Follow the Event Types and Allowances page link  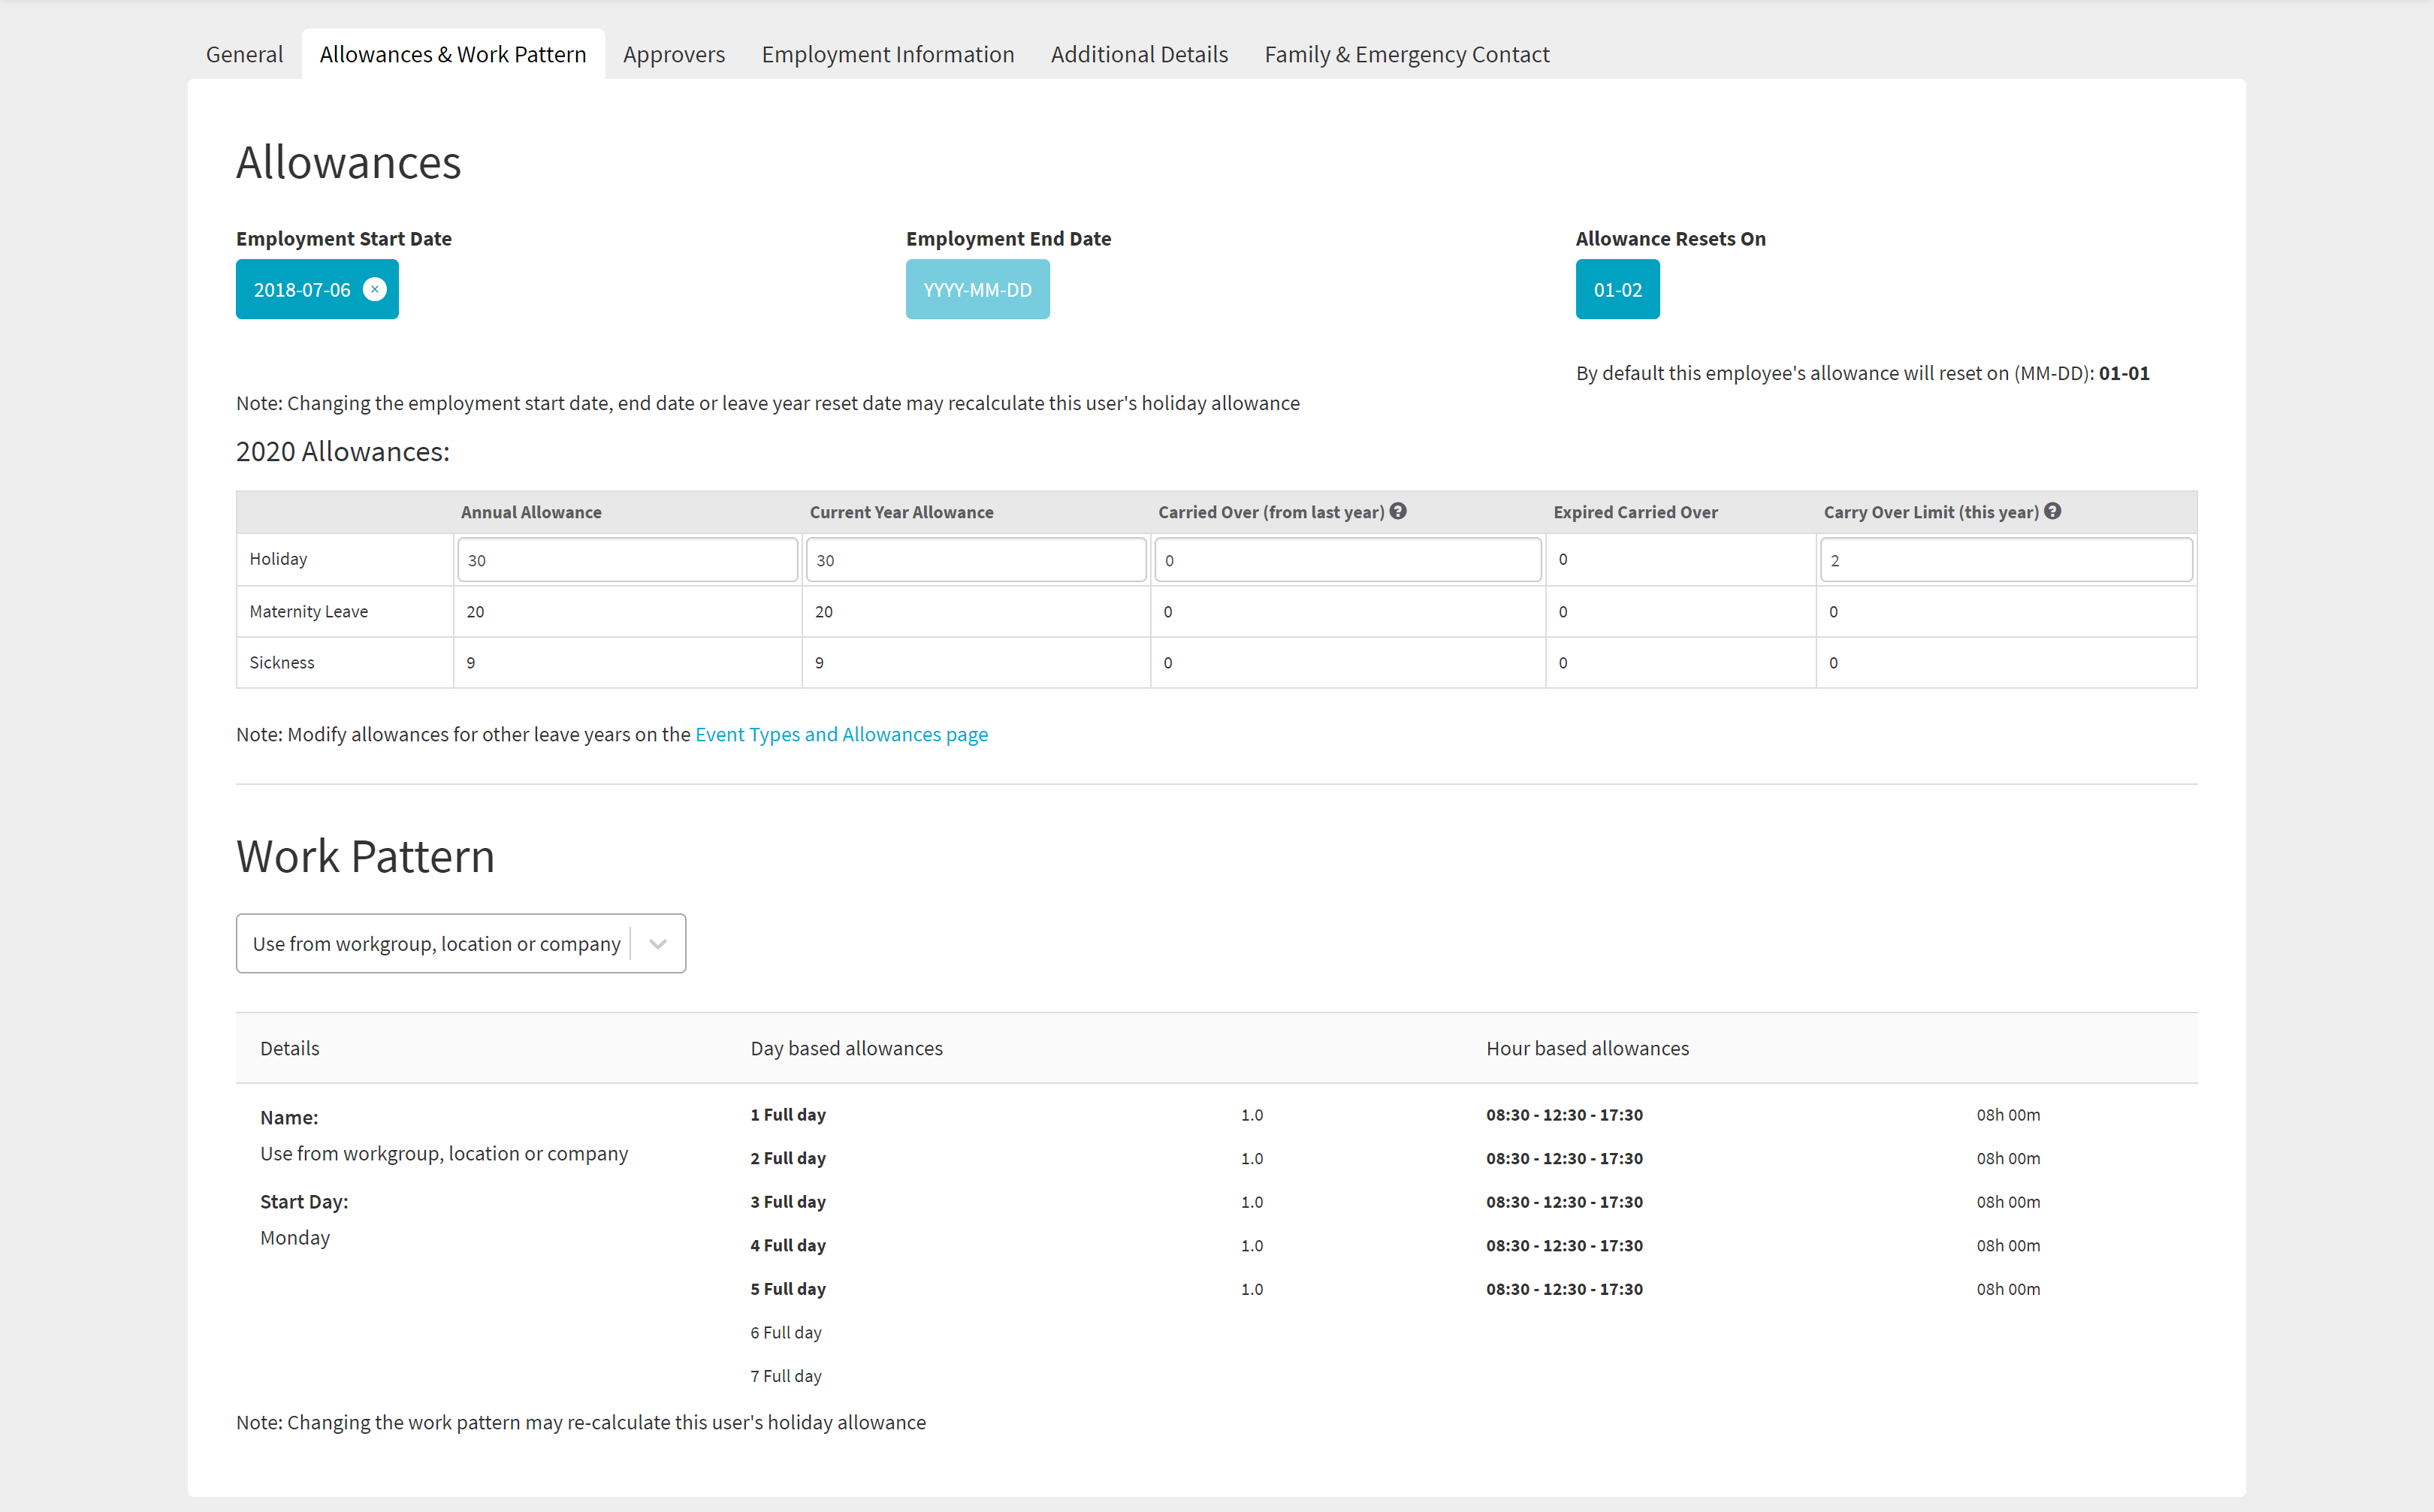(x=841, y=734)
